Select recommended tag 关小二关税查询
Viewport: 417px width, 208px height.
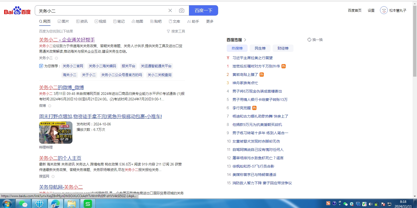pos(160,75)
